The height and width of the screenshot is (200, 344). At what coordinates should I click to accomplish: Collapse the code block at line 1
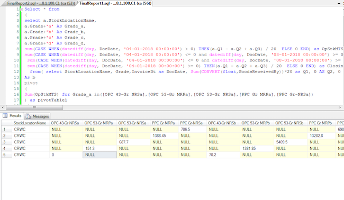click(x=22, y=10)
